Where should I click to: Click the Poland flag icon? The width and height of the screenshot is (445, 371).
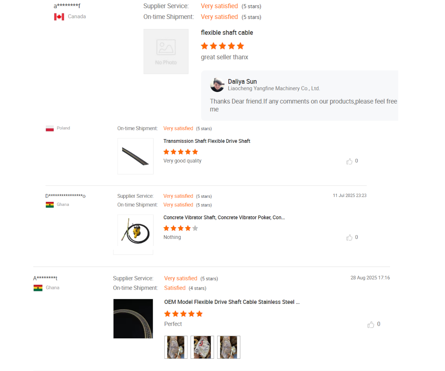click(50, 128)
